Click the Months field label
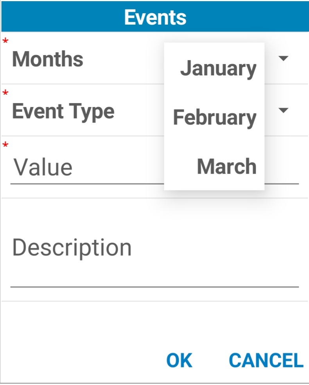Image resolution: width=309 pixels, height=385 pixels. (48, 59)
